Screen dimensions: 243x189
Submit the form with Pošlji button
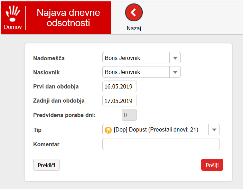212,165
